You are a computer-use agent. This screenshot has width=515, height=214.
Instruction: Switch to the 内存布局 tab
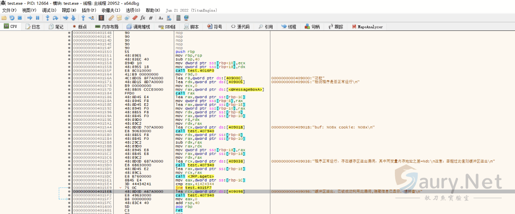(x=106, y=27)
